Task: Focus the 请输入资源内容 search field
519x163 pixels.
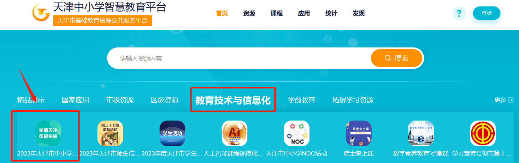Action: pos(239,58)
